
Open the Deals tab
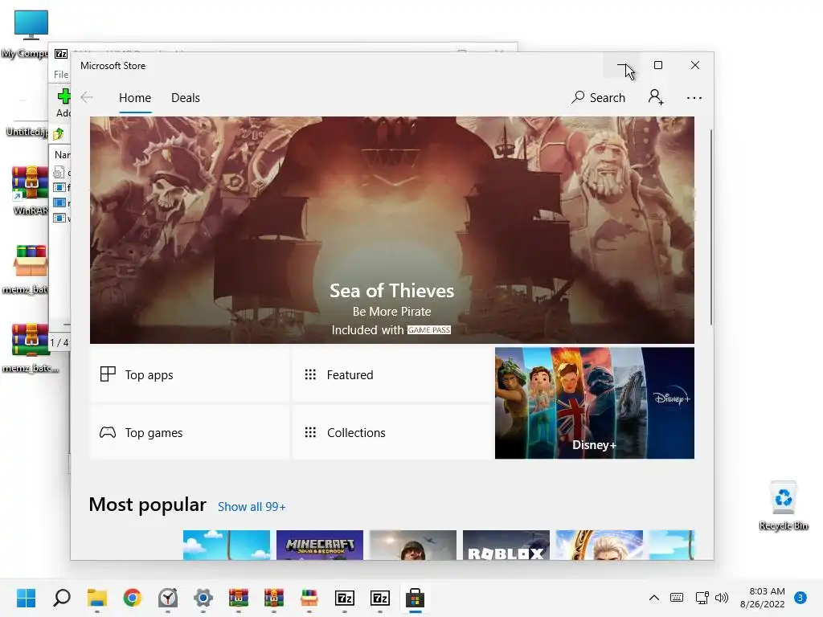[x=186, y=98]
